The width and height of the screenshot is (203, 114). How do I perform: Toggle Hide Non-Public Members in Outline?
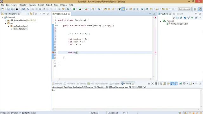point(192,18)
